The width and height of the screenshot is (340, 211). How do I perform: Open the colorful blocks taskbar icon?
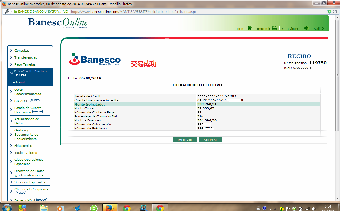[22, 208]
